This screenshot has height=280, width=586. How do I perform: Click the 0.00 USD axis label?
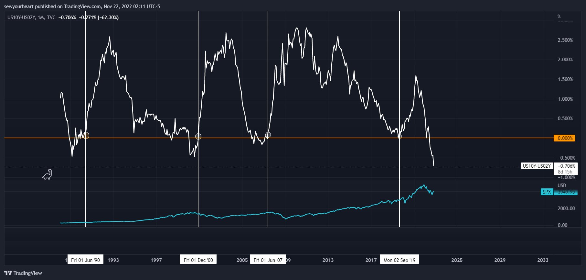pos(562,225)
